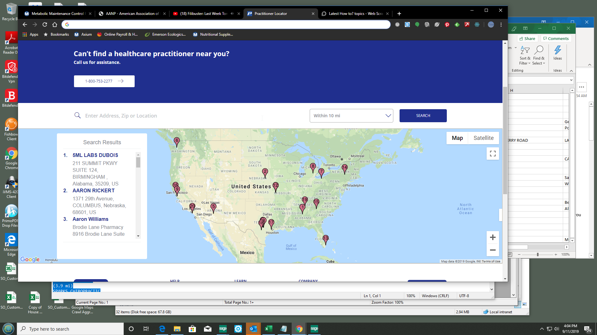597x335 pixels.
Task: Switch map to Satellite view
Action: [x=483, y=138]
